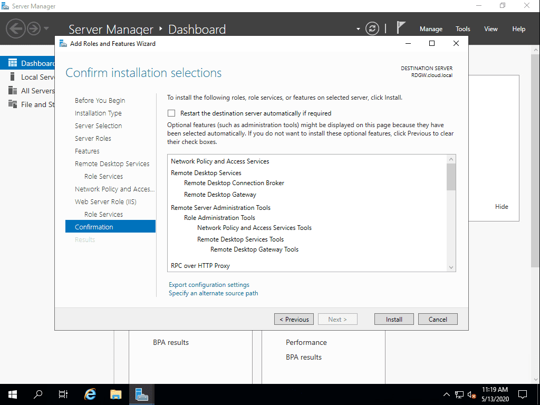Screen dimensions: 540x405
Task: Expand the hidden icons arrow in system tray
Action: (446, 394)
